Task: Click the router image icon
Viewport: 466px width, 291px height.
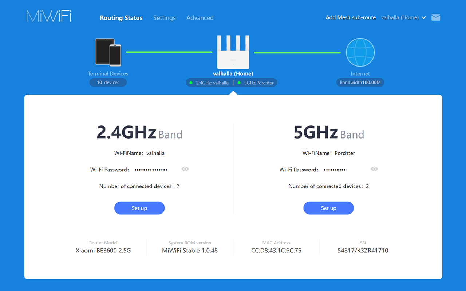Action: click(x=233, y=52)
